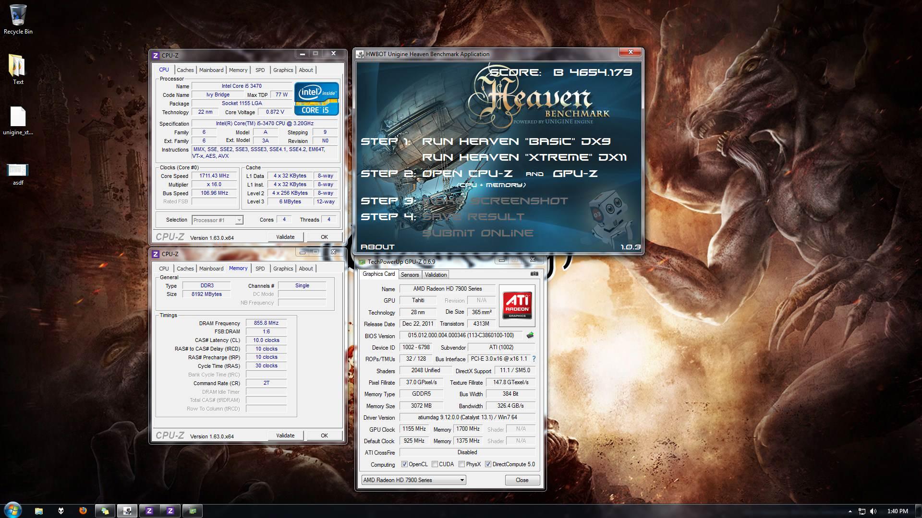Open Caches tab in upper CPU-Z window

pos(185,70)
